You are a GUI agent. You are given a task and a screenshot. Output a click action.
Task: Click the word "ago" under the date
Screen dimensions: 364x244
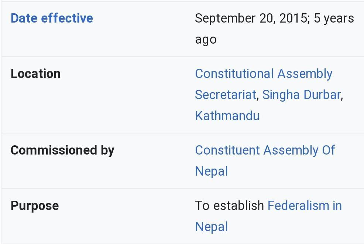pos(206,39)
